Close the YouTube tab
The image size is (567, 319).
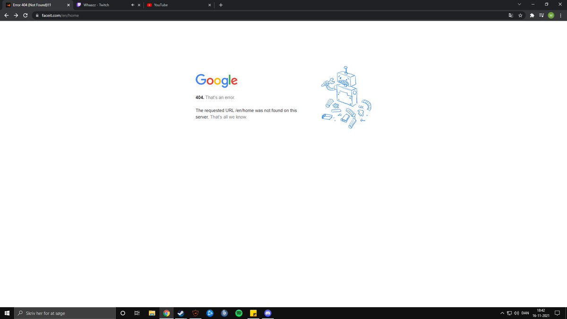[209, 5]
